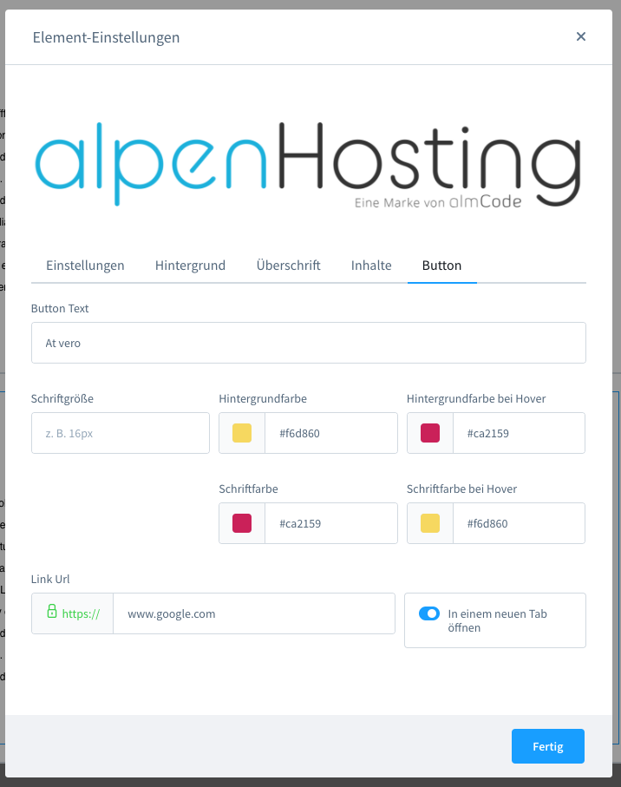
Task: Open the red Hintergrundfarbe bei Hover swatch
Action: 430,433
